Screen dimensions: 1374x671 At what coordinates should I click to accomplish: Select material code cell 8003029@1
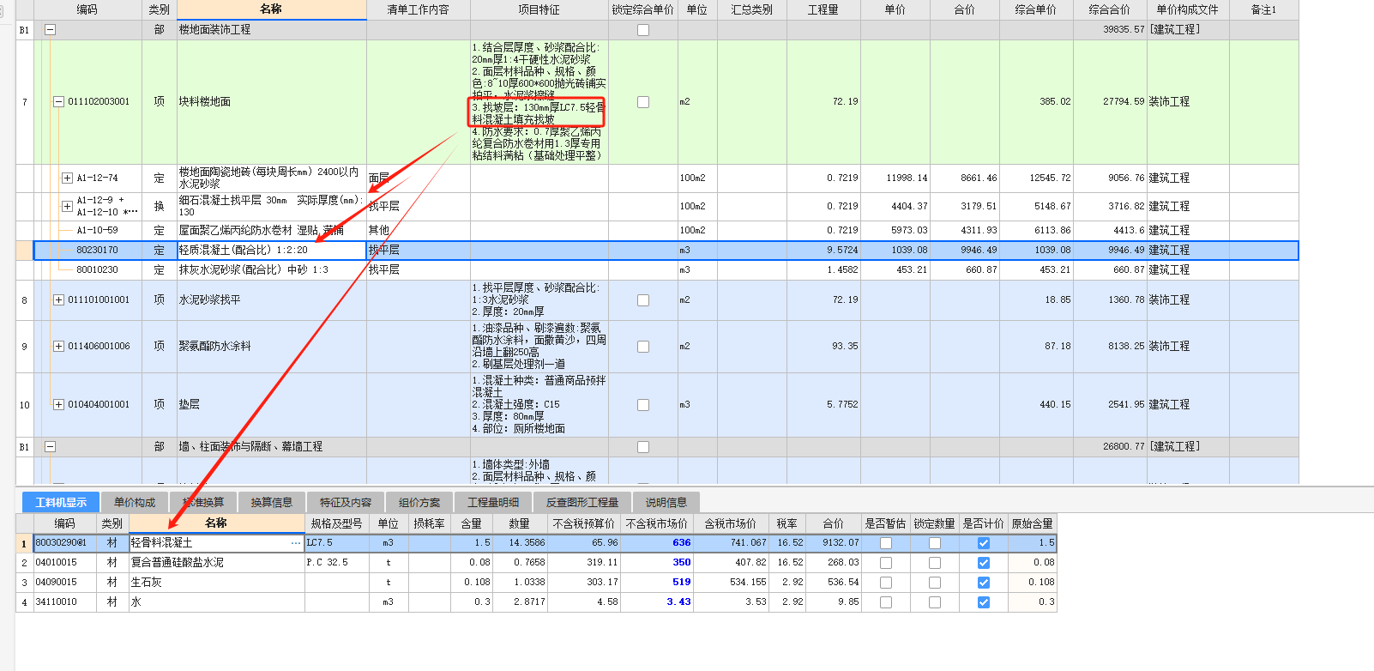click(66, 543)
